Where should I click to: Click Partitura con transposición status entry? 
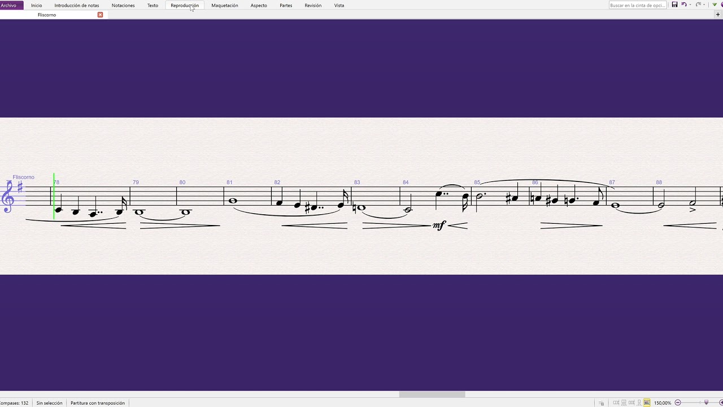click(98, 403)
